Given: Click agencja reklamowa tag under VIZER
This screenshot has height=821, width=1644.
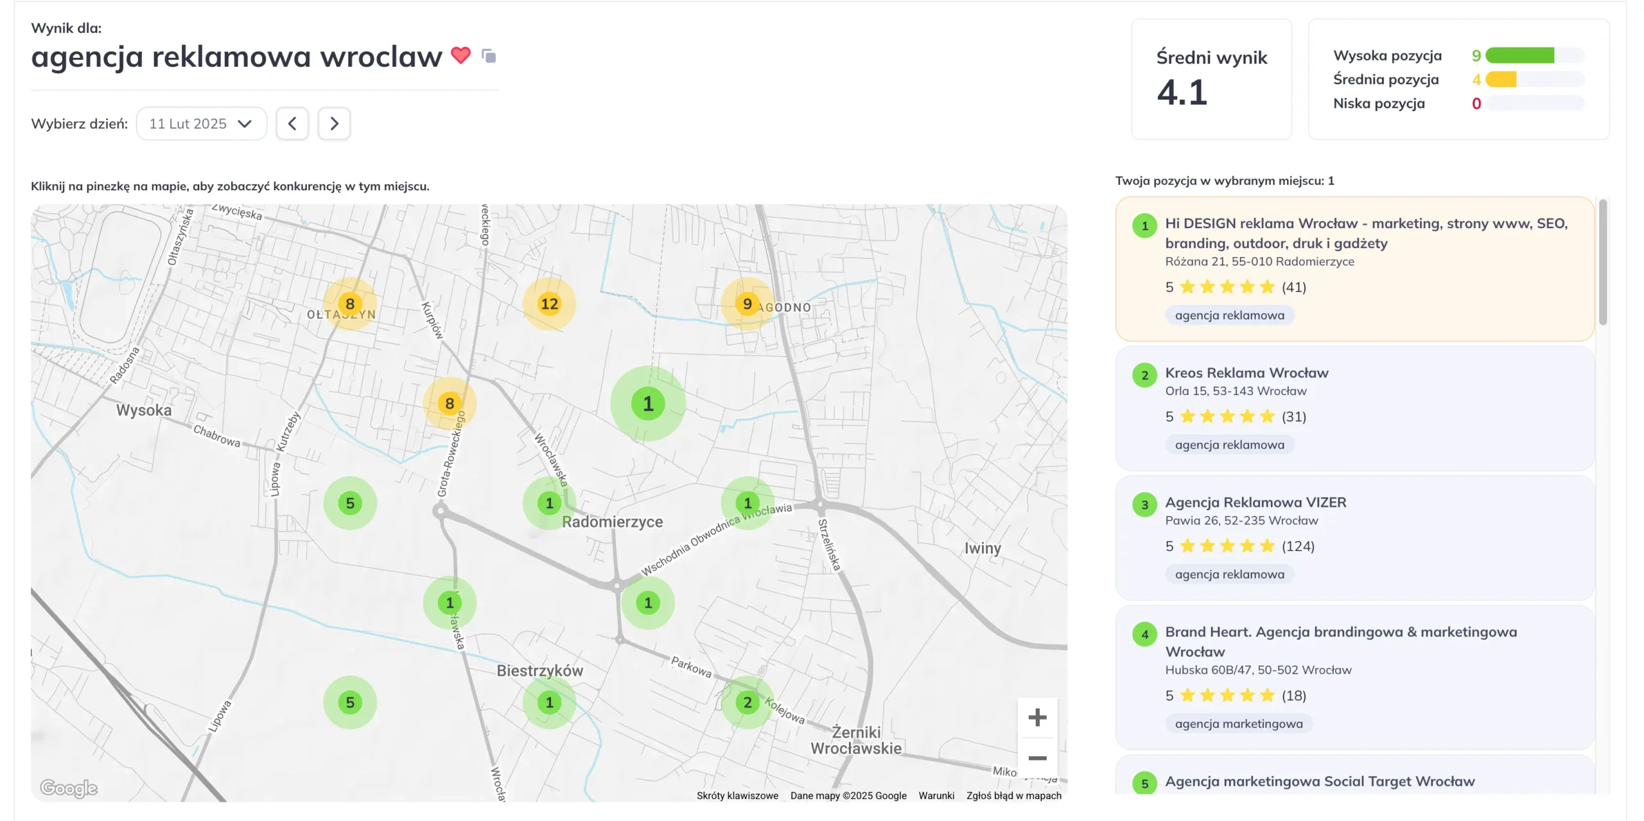Looking at the screenshot, I should [x=1230, y=574].
